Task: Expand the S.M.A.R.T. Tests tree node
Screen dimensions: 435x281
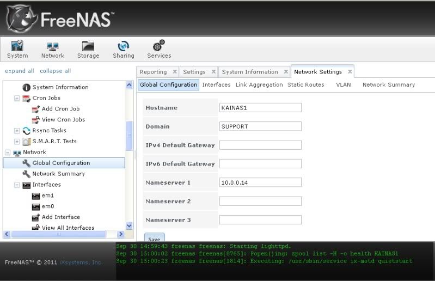Action: pos(17,142)
